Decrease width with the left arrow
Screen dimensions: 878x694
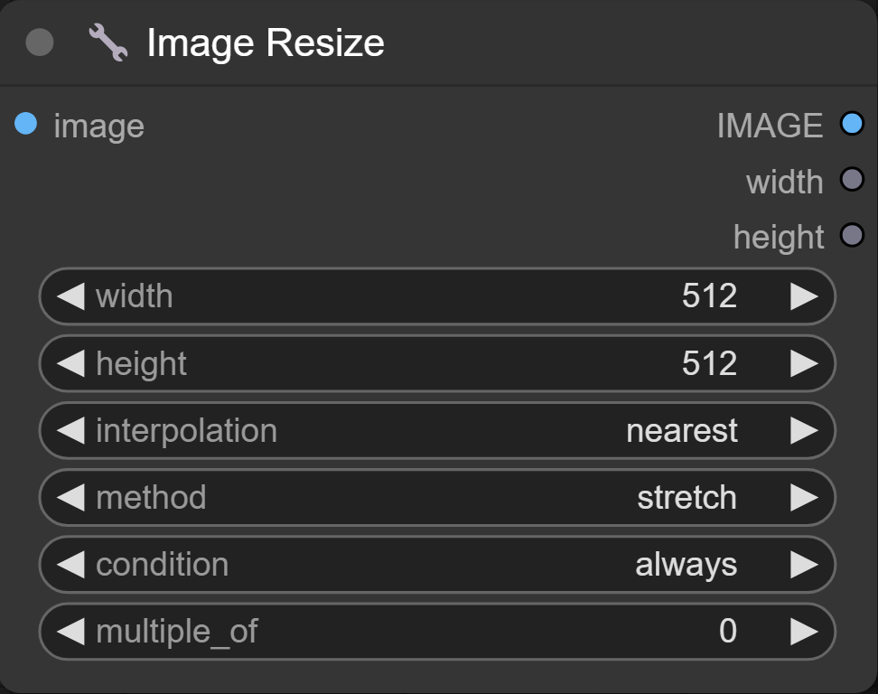70,296
